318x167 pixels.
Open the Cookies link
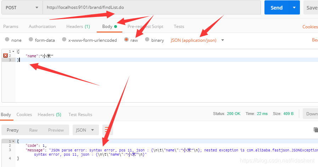coord(310,27)
